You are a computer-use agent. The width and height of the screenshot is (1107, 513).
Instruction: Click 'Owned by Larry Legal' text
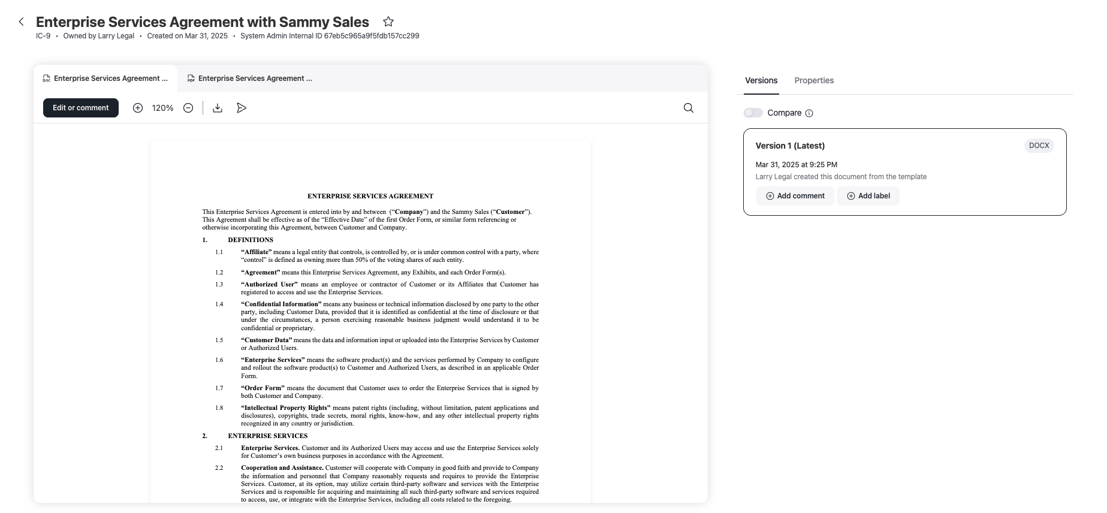coord(99,36)
